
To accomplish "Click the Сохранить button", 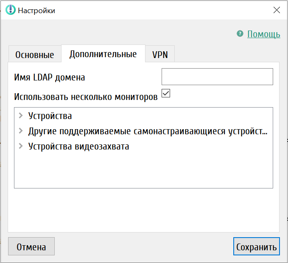I will tap(257, 247).
